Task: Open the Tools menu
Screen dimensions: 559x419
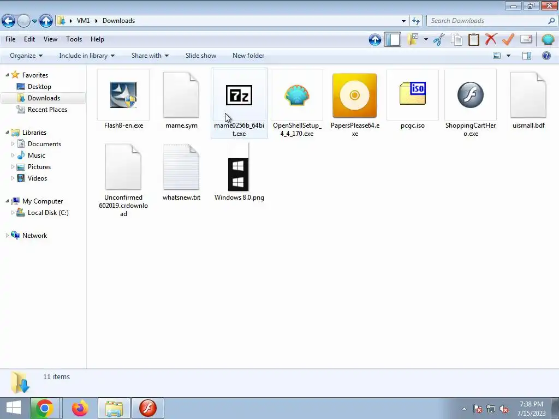Action: [74, 39]
